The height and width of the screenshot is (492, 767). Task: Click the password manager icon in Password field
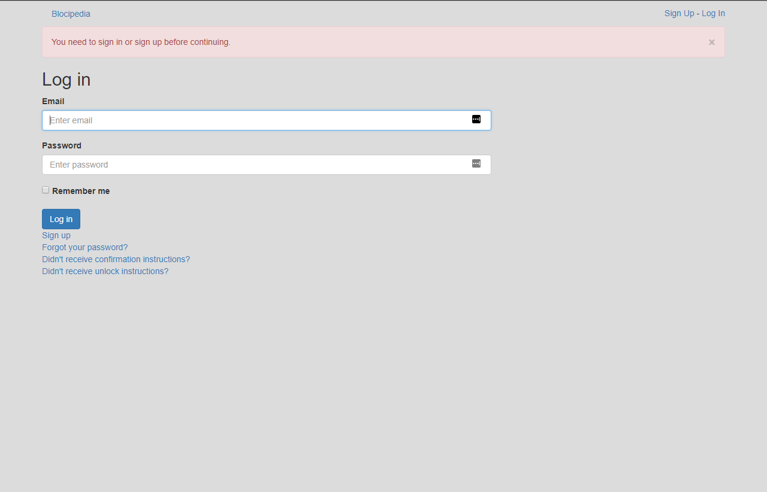click(476, 163)
